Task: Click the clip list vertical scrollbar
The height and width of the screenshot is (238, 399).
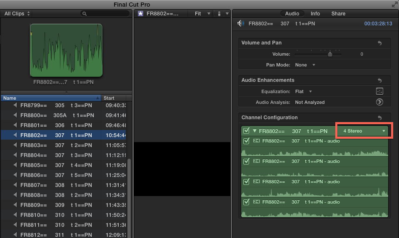Action: [129, 198]
